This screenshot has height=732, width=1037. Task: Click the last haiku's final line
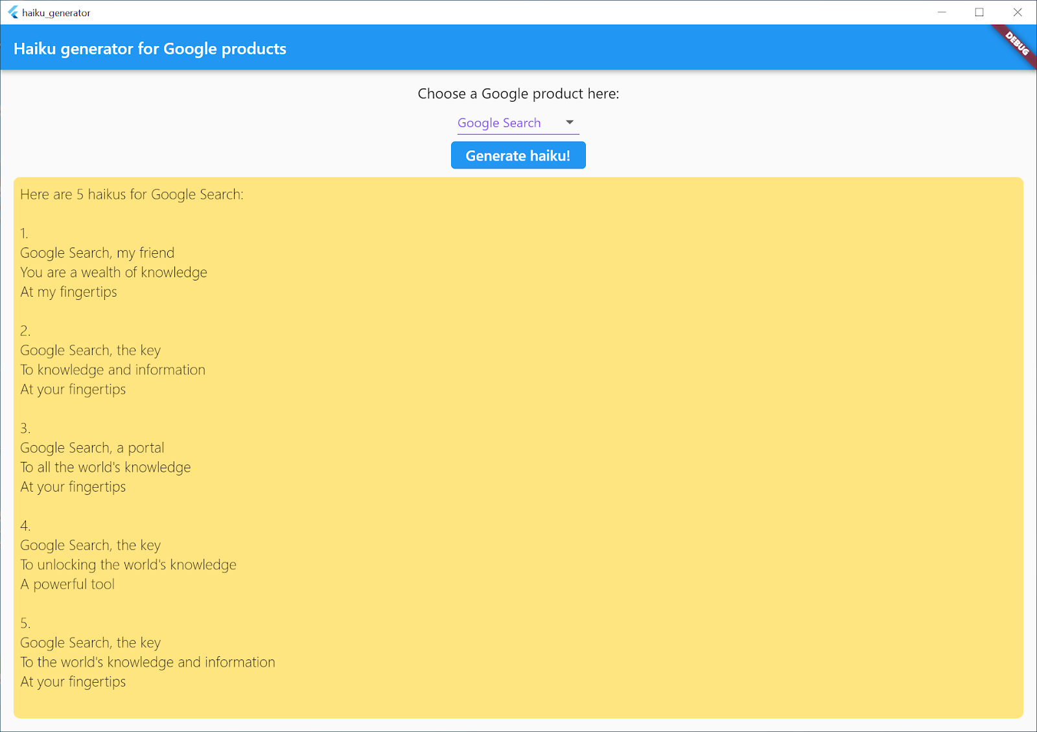[x=73, y=681]
